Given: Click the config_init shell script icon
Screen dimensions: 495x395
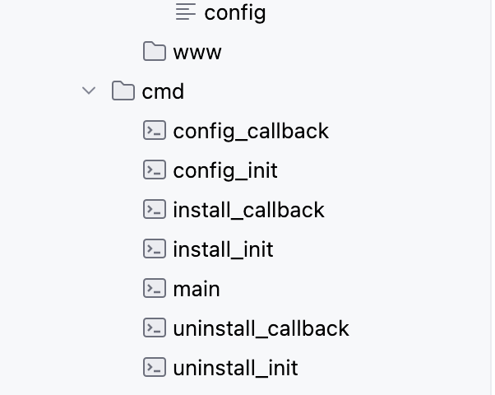Looking at the screenshot, I should coord(155,170).
